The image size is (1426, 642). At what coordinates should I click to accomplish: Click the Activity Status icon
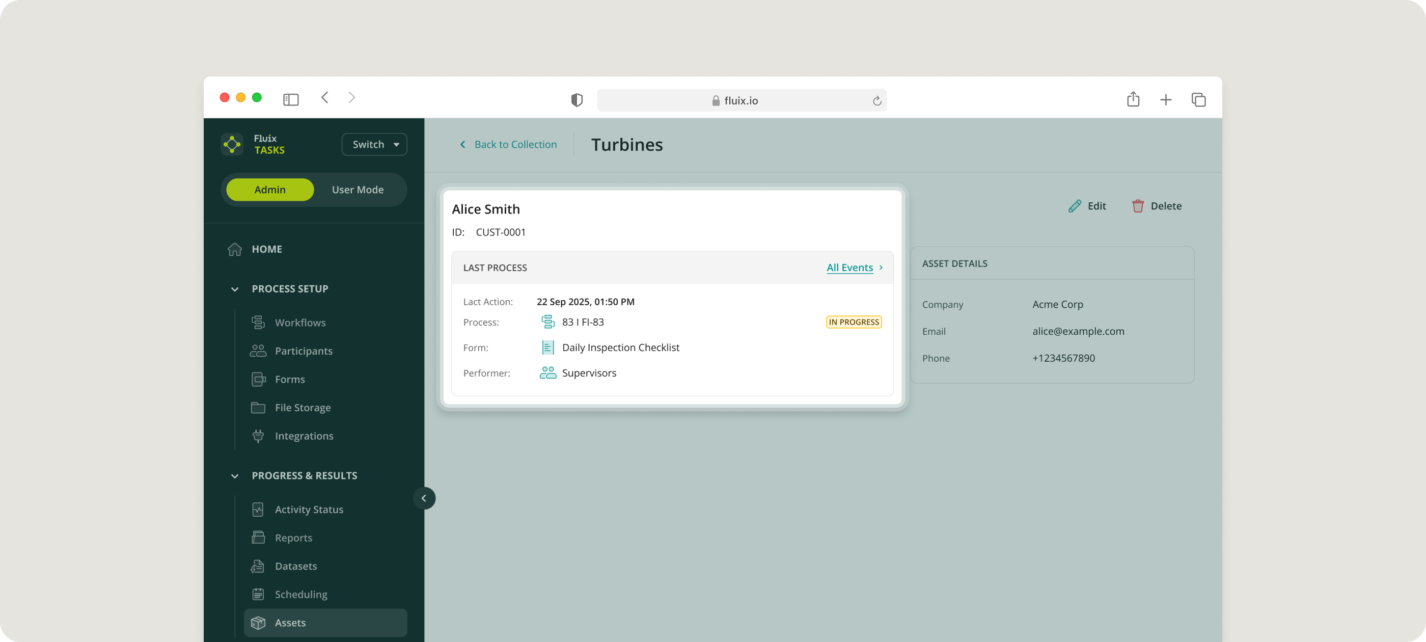(258, 510)
